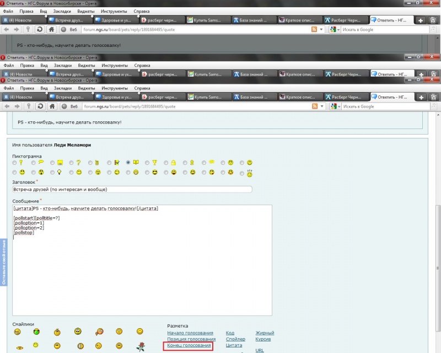The width and height of the screenshot is (441, 353).
Task: Click the Конец голосования link
Action: click(x=189, y=345)
